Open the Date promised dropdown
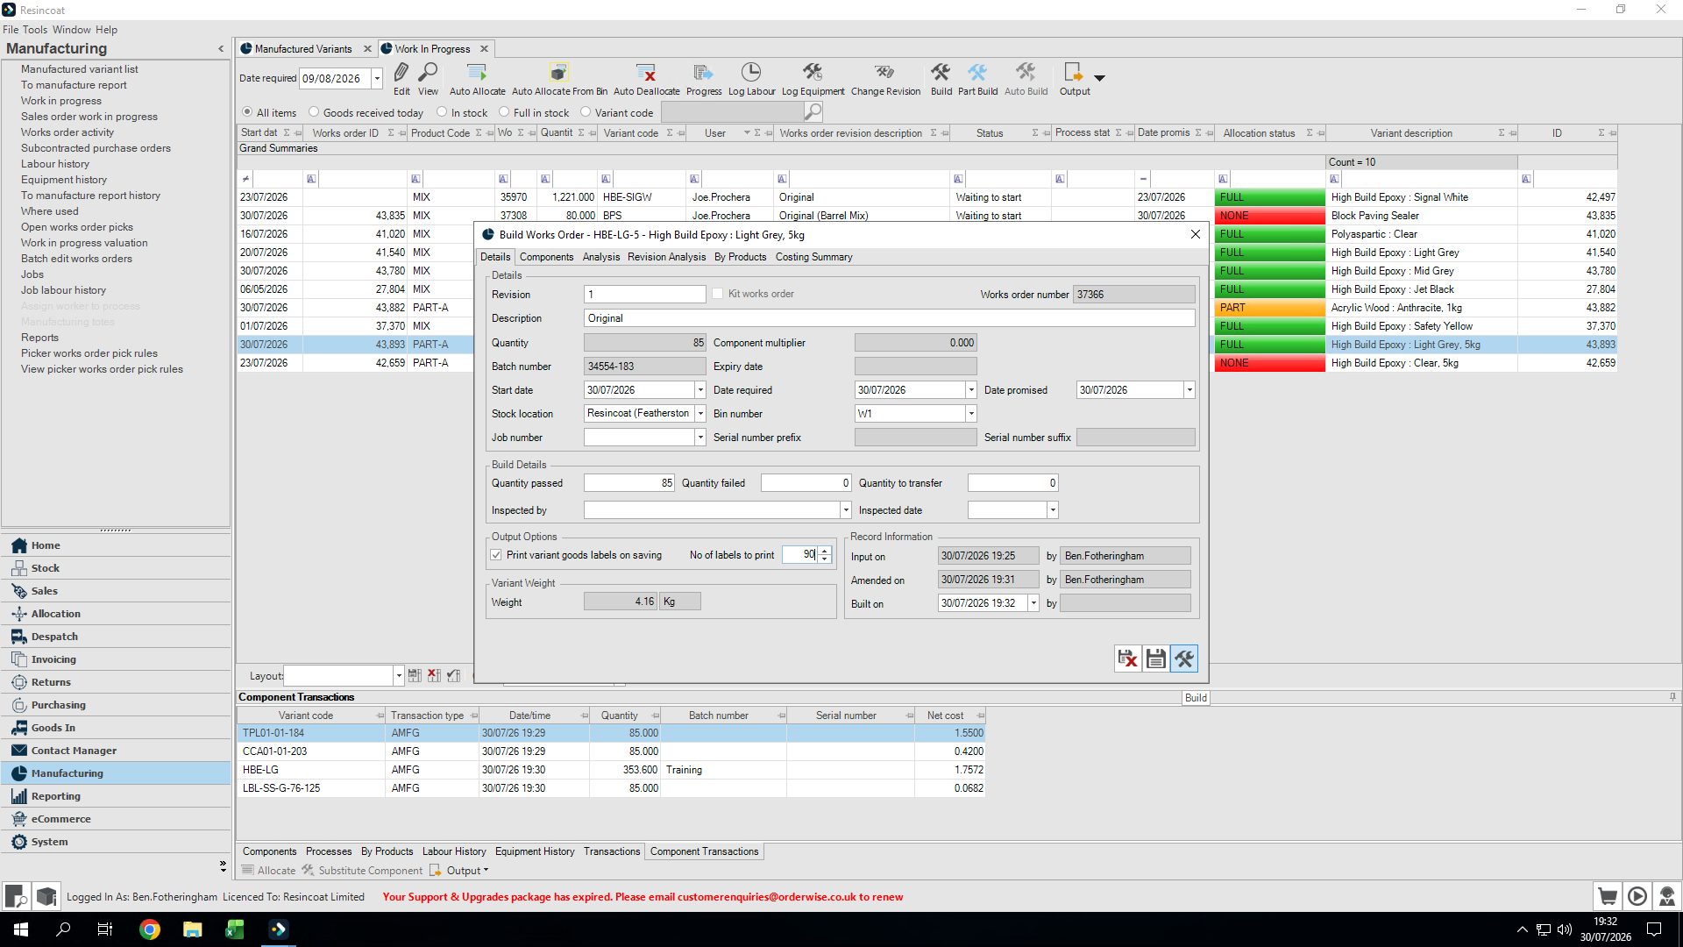The image size is (1683, 947). click(x=1189, y=390)
